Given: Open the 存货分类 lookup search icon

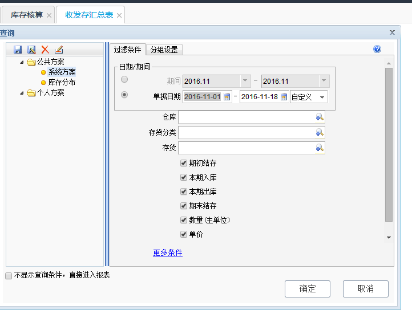Looking at the screenshot, I should coord(320,132).
